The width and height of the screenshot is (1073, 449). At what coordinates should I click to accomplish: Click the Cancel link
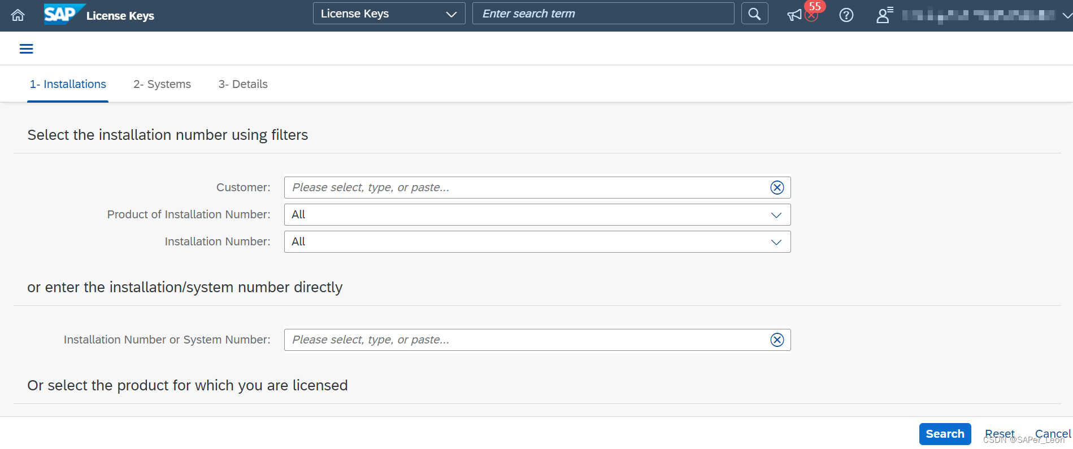[x=1053, y=434]
